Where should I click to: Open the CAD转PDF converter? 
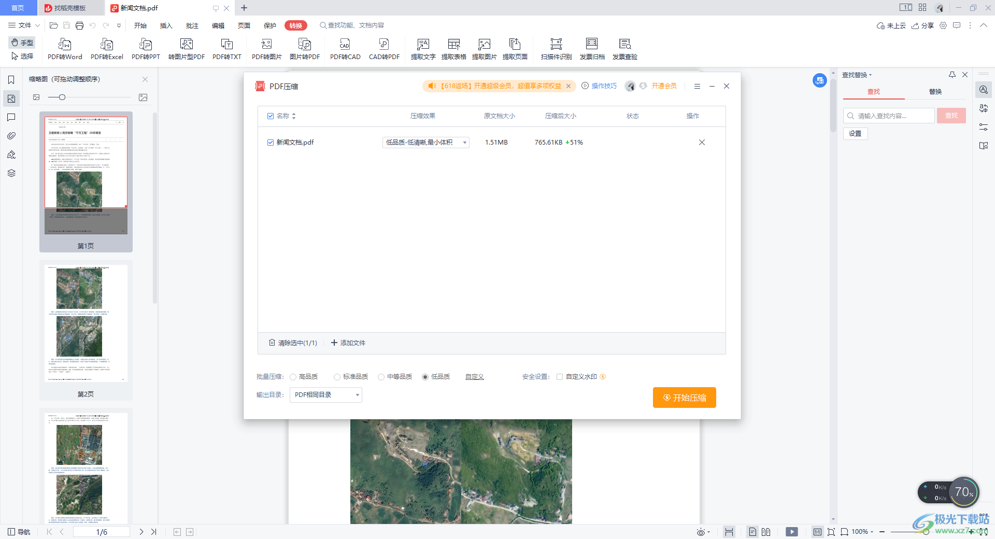coord(384,49)
